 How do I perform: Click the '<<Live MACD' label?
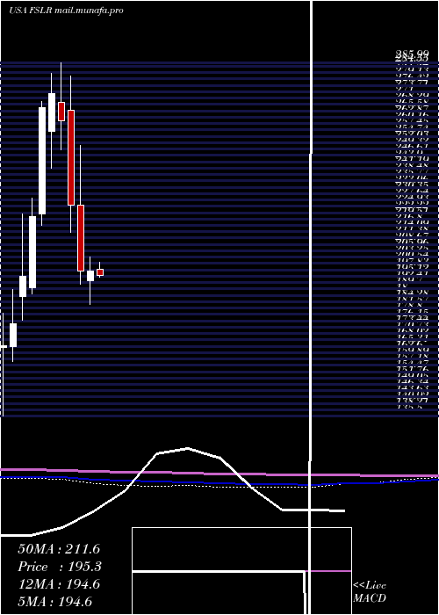pyautogui.click(x=370, y=592)
